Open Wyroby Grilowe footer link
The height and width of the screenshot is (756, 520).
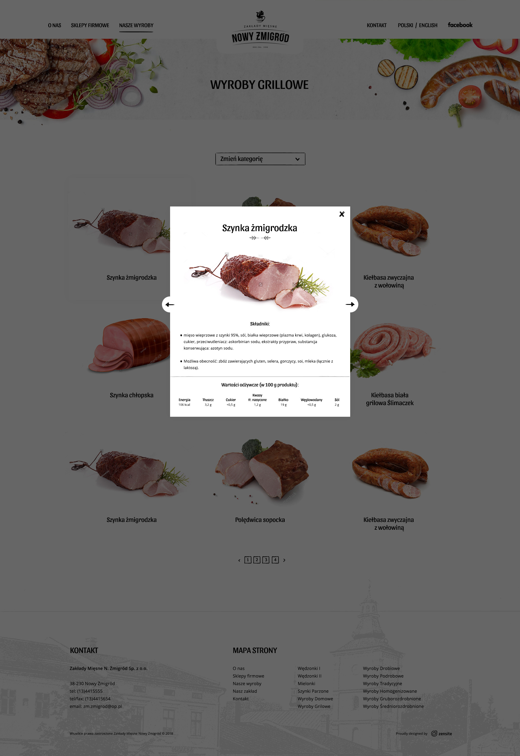point(314,706)
